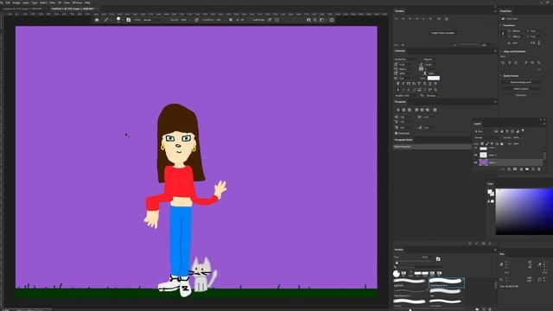The height and width of the screenshot is (311, 553).
Task: Open the font style Regular dropdown
Action: point(431,60)
